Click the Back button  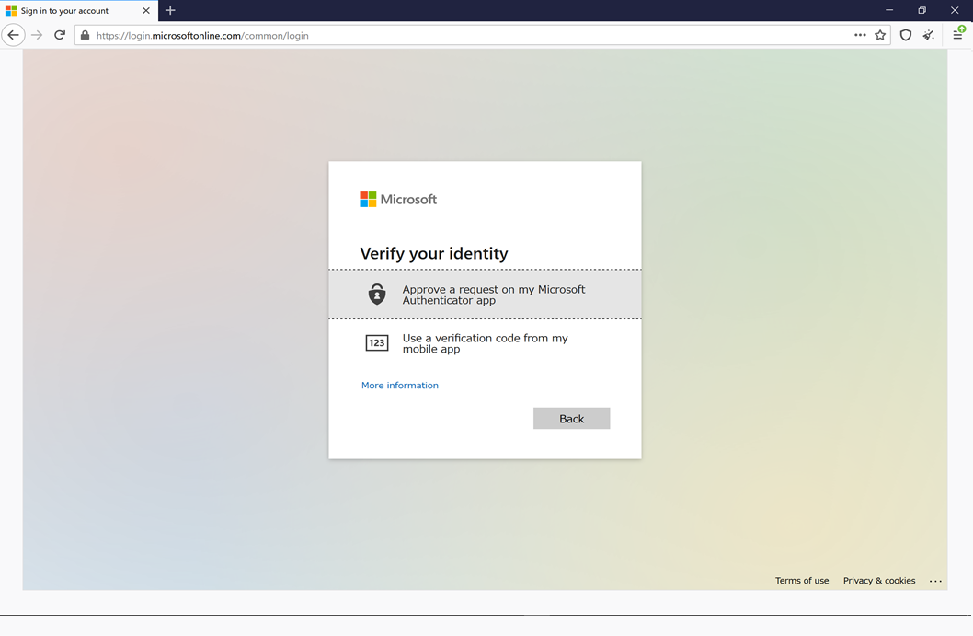click(x=571, y=419)
